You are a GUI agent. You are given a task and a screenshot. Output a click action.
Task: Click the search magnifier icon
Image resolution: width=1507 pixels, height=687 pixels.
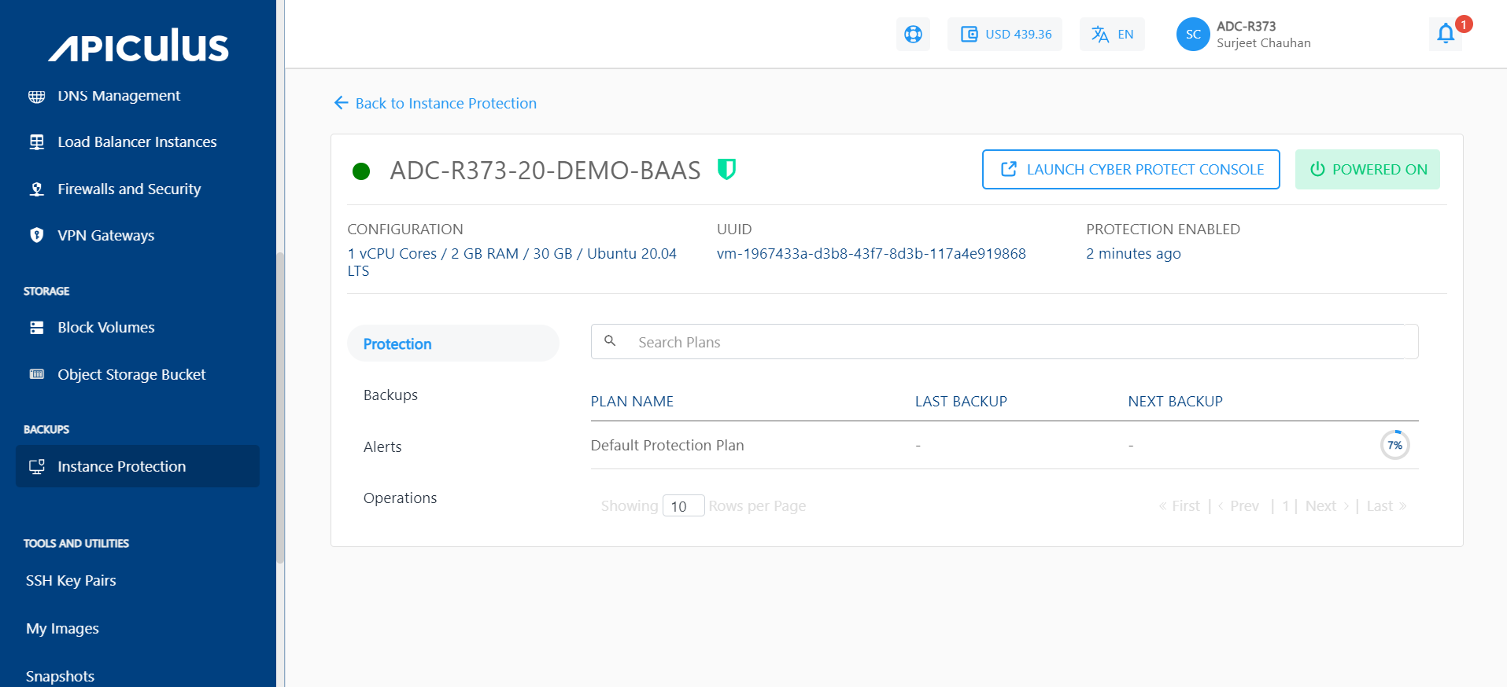pyautogui.click(x=610, y=341)
